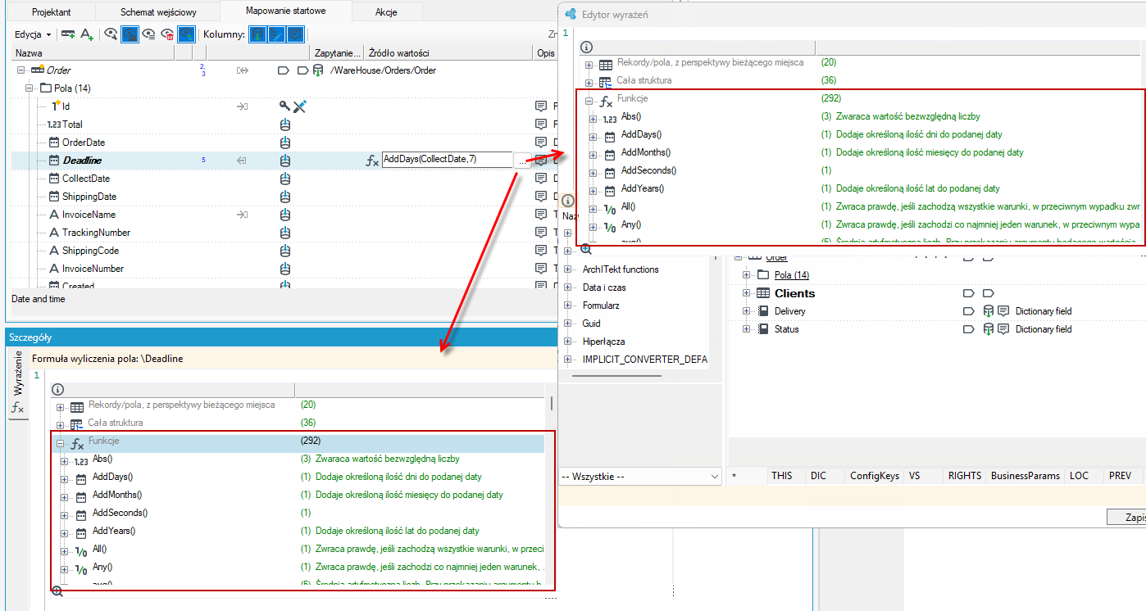Image resolution: width=1146 pixels, height=611 pixels.
Task: Click the eye with magnifier toolbar icon
Action: 111,34
